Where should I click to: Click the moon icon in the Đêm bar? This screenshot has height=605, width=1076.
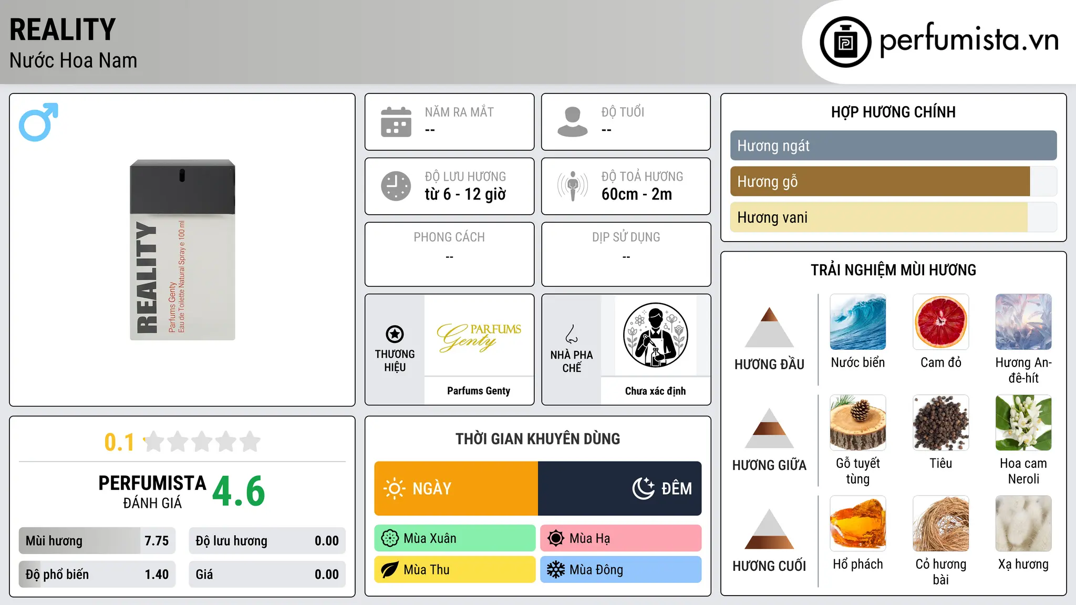click(x=644, y=488)
